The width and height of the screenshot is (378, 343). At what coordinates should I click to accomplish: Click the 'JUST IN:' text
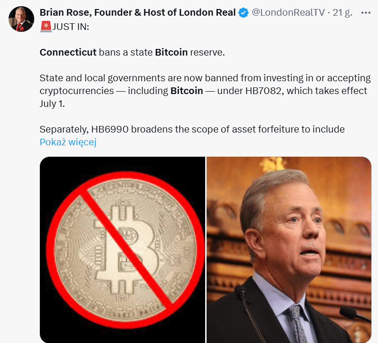[69, 27]
